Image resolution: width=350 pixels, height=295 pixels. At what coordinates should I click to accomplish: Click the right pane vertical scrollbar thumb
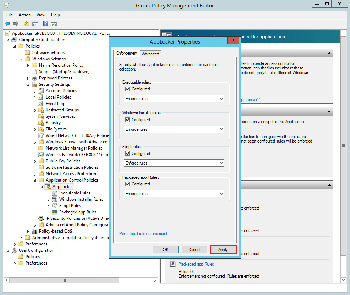(x=343, y=146)
